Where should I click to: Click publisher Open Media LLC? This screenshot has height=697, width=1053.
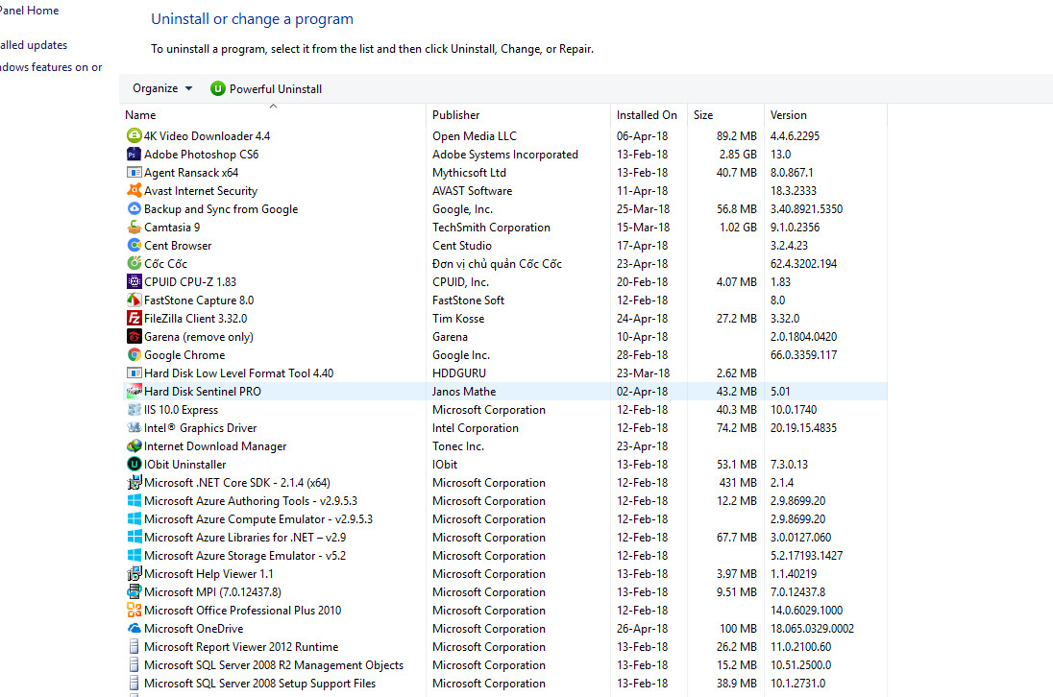pyautogui.click(x=474, y=135)
